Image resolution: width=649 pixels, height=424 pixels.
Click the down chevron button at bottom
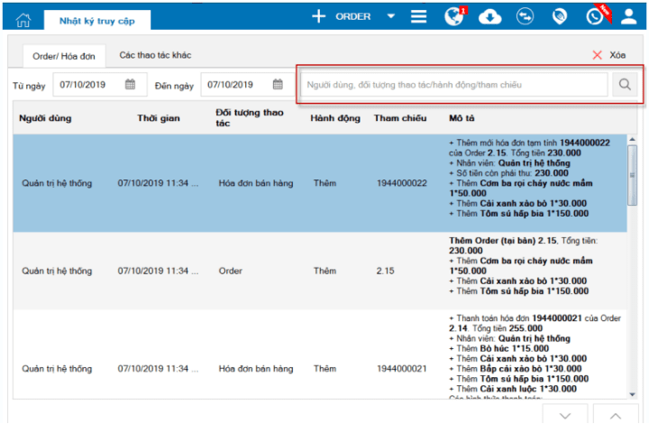[x=566, y=414]
